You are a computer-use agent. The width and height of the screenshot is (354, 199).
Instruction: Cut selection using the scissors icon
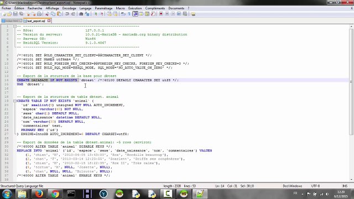click(x=47, y=14)
